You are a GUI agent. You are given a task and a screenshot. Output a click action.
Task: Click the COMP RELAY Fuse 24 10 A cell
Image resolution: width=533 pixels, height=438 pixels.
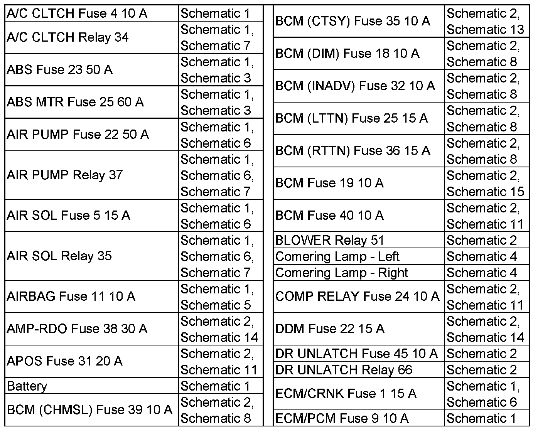click(x=357, y=296)
